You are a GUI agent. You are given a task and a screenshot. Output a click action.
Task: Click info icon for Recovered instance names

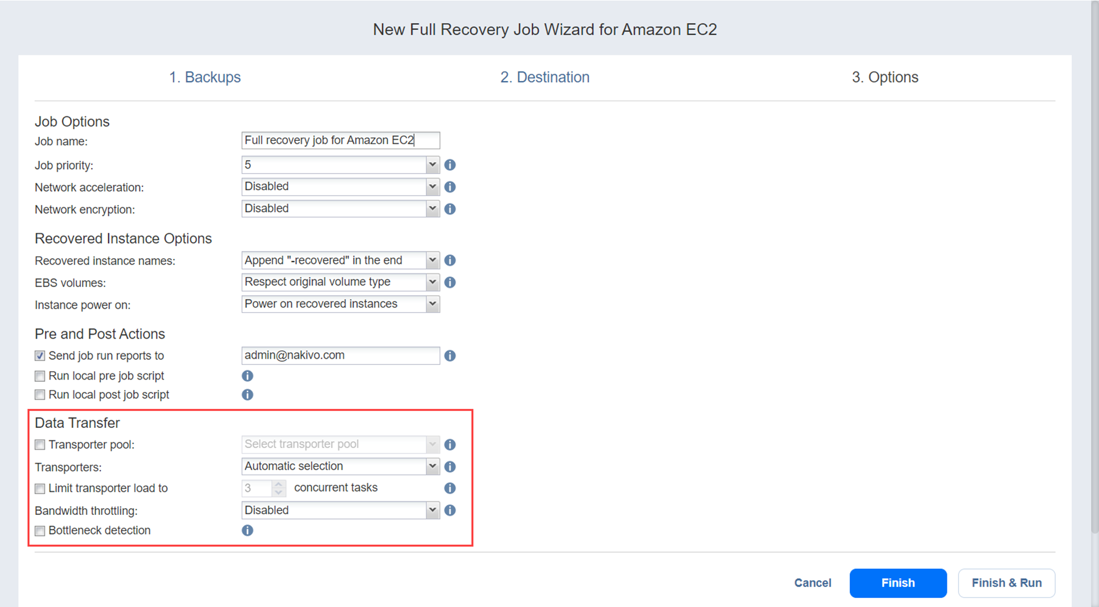pyautogui.click(x=450, y=261)
